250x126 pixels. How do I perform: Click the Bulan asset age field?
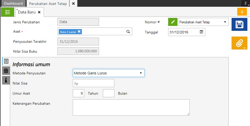tap(108, 93)
